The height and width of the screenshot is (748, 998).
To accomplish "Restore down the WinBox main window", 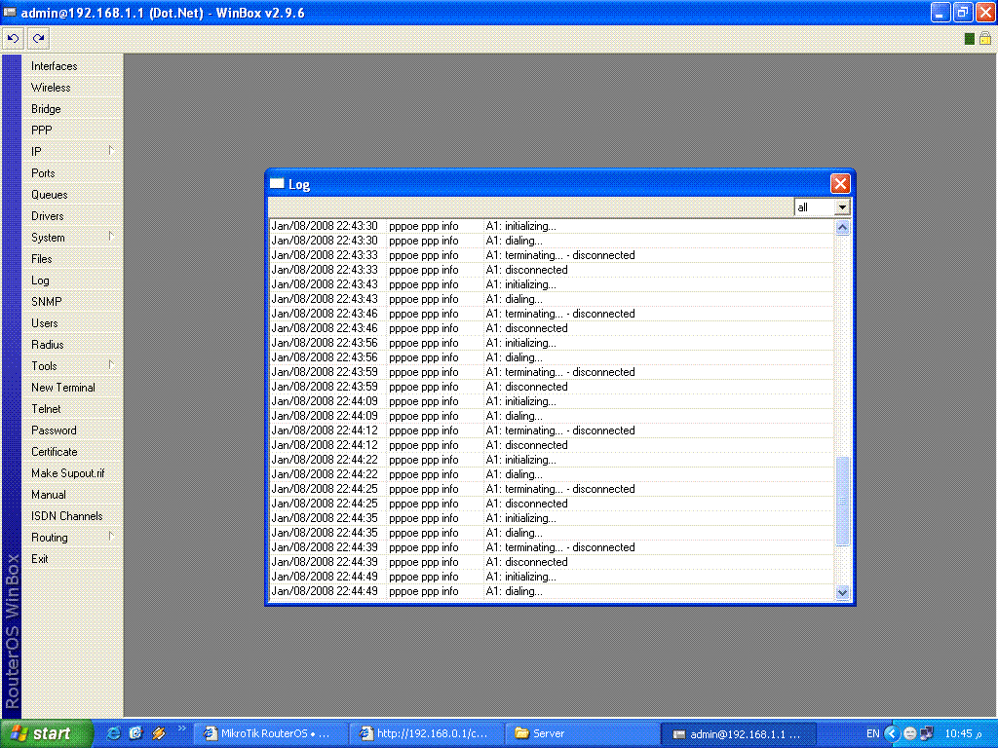I will click(x=962, y=12).
